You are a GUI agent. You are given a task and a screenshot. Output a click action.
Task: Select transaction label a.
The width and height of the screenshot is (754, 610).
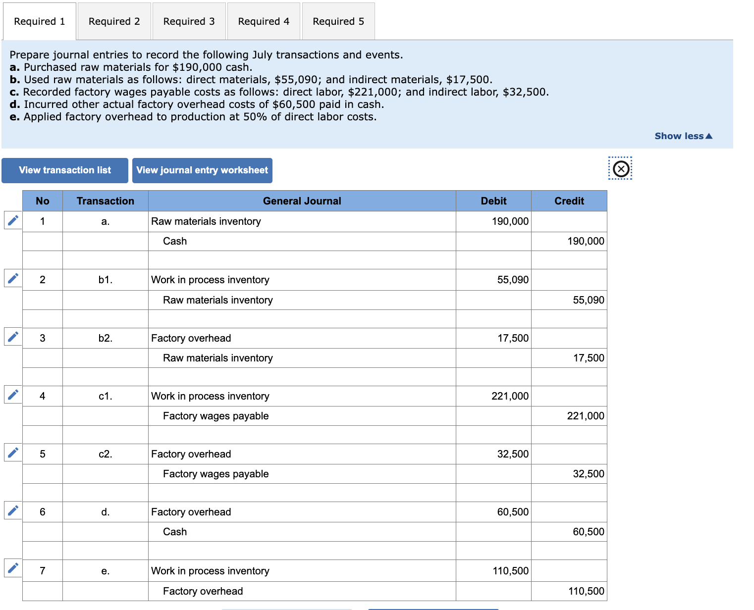pyautogui.click(x=106, y=221)
